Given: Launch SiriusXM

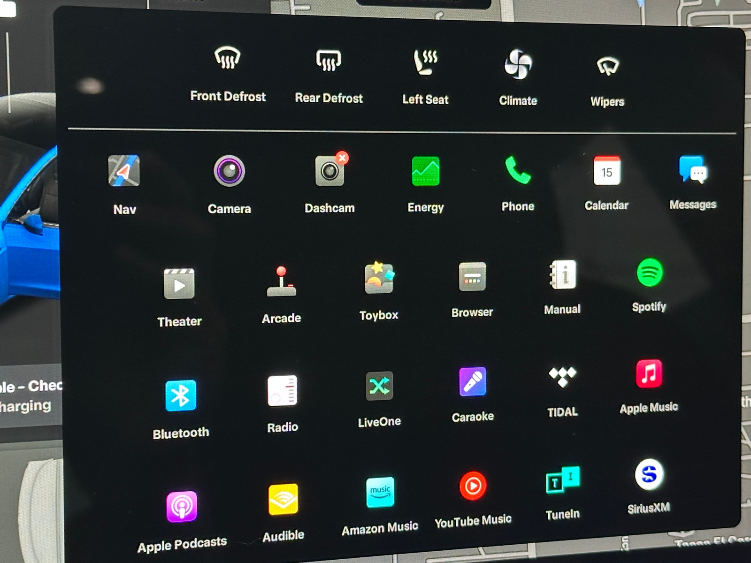Looking at the screenshot, I should (649, 475).
